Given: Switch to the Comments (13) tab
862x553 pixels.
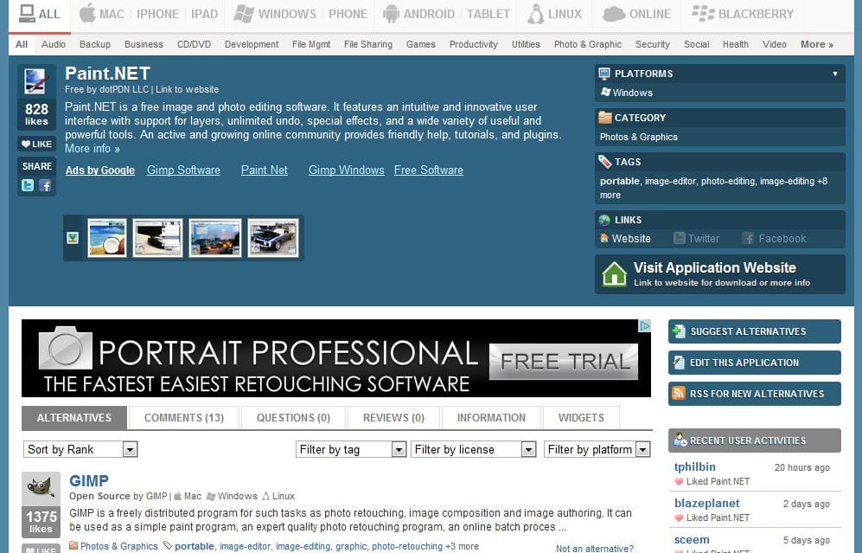Looking at the screenshot, I should [183, 418].
